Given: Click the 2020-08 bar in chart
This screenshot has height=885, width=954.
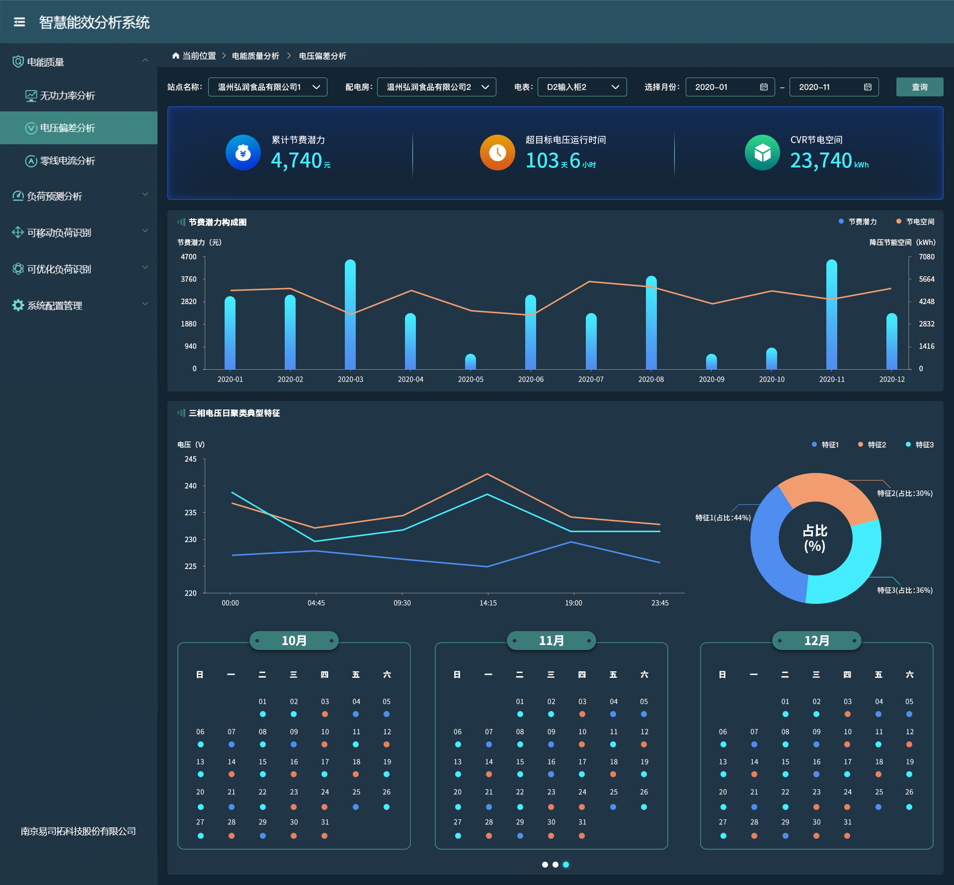Looking at the screenshot, I should point(651,322).
